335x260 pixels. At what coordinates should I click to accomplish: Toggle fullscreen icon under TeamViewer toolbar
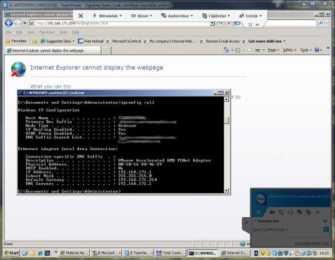pyautogui.click(x=251, y=25)
